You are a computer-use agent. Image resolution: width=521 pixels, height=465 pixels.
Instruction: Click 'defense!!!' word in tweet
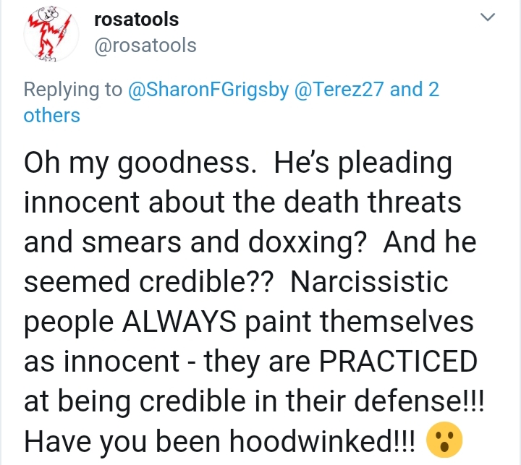[x=419, y=401]
